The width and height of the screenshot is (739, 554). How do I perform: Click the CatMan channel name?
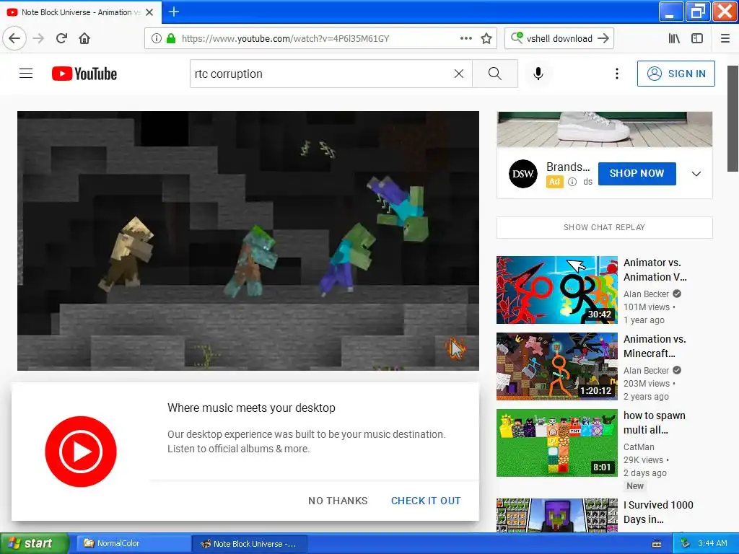639,447
